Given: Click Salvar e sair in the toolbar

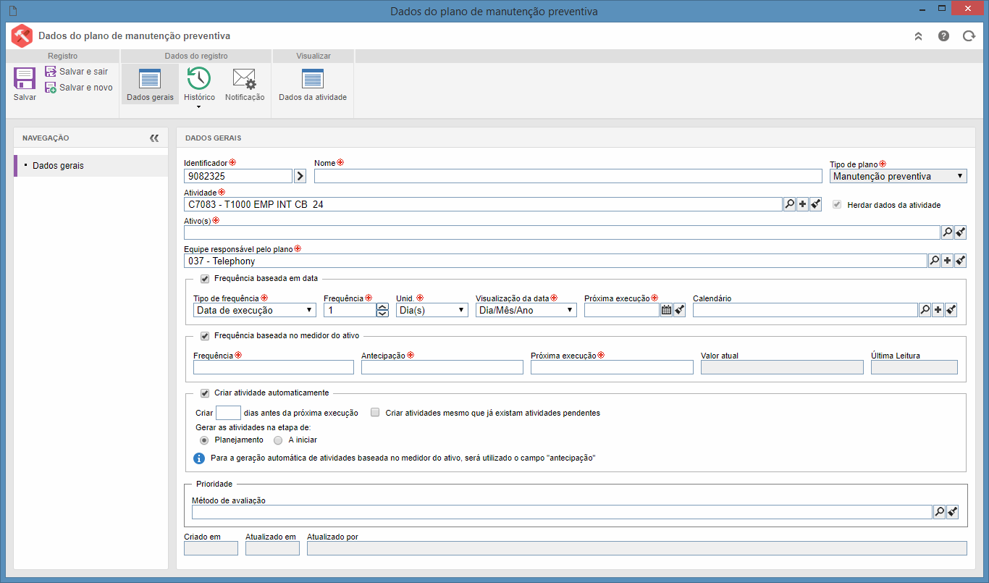Looking at the screenshot, I should pyautogui.click(x=76, y=72).
